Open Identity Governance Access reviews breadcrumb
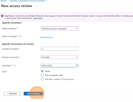 click(x=27, y=1)
